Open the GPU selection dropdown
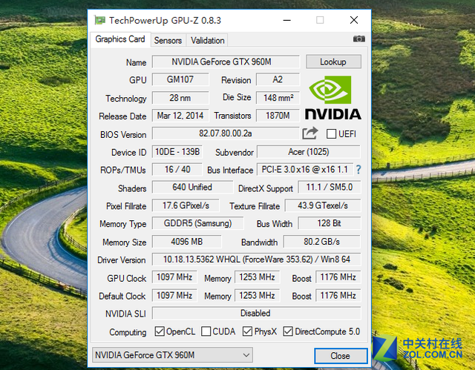This screenshot has height=370, width=475. pyautogui.click(x=172, y=355)
